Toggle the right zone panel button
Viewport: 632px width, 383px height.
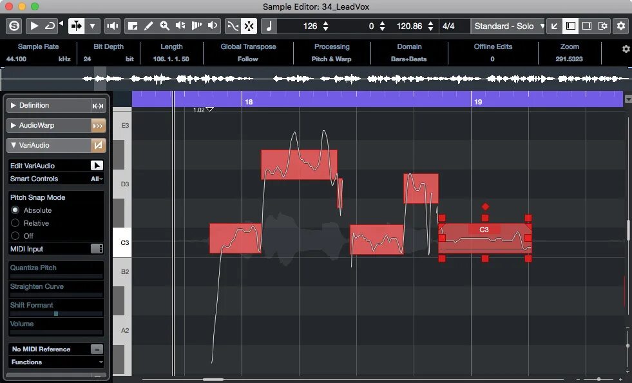point(587,26)
